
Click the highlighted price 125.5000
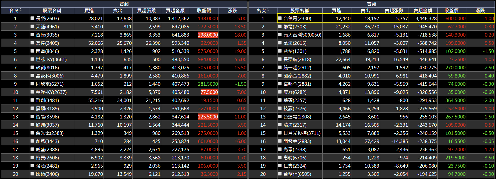208,117
